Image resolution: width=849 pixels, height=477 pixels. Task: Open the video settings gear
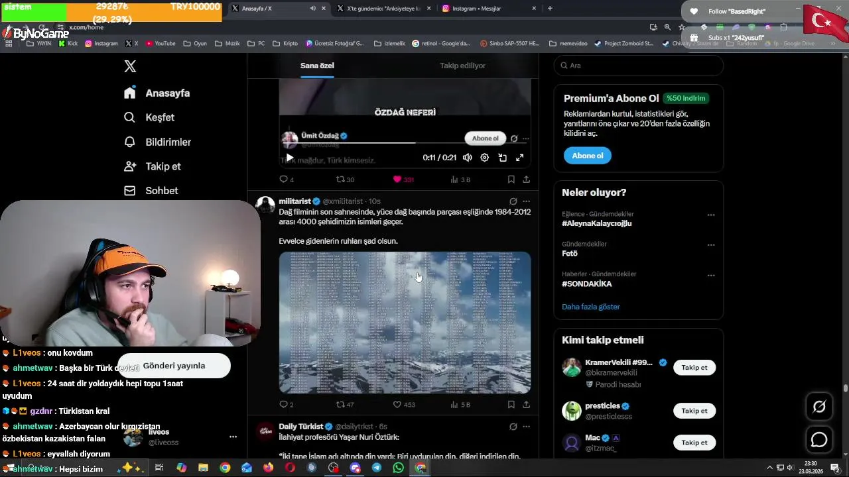[485, 158]
